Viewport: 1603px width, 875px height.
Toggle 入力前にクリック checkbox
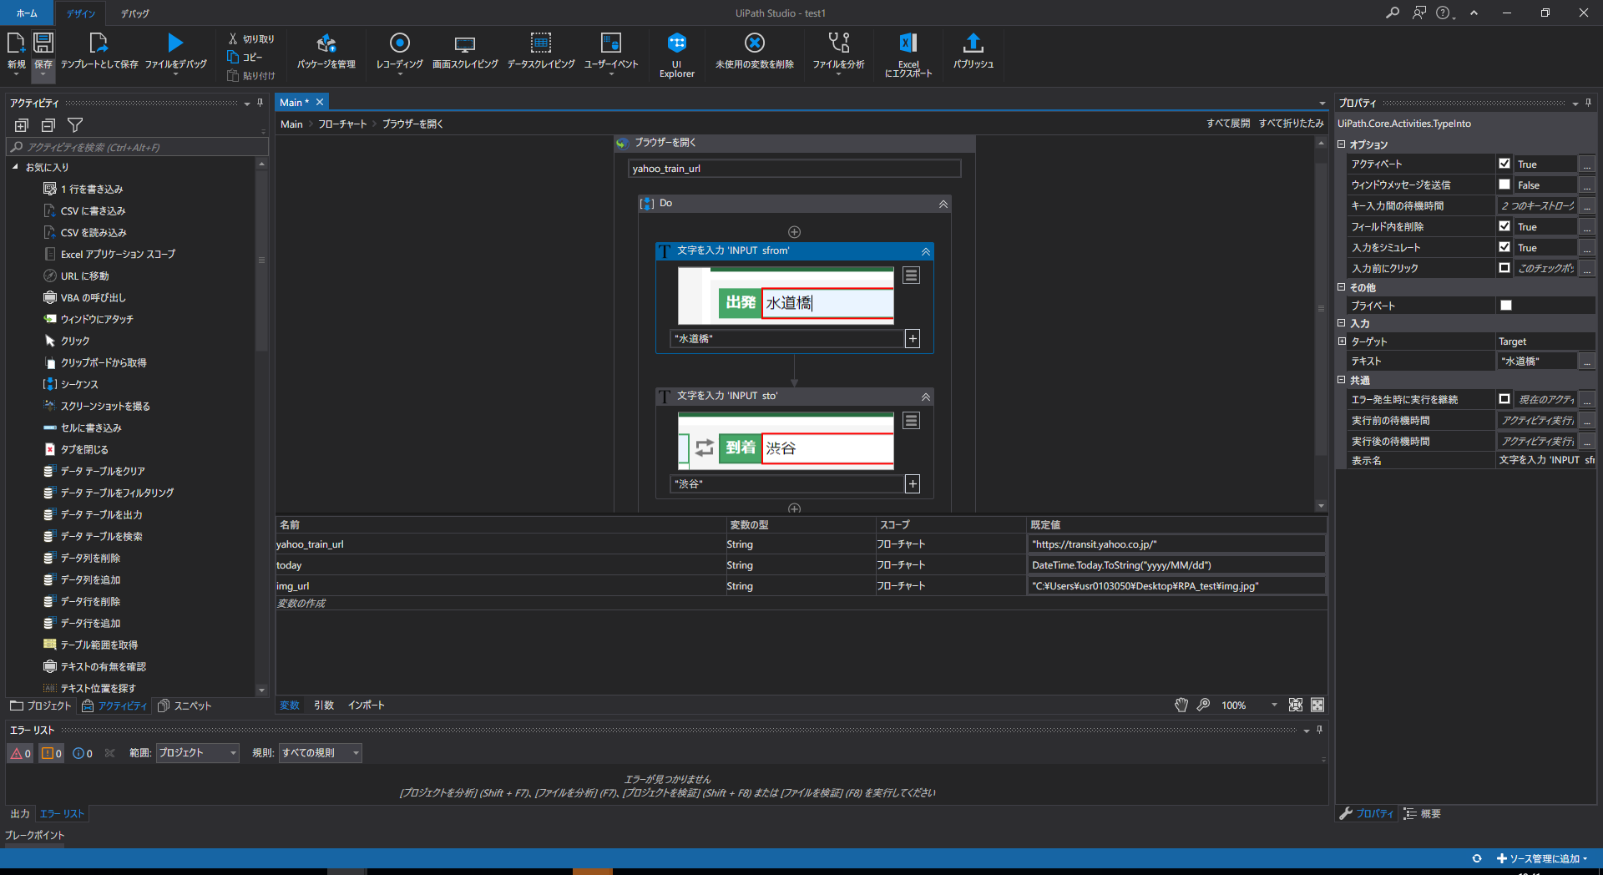click(1504, 268)
